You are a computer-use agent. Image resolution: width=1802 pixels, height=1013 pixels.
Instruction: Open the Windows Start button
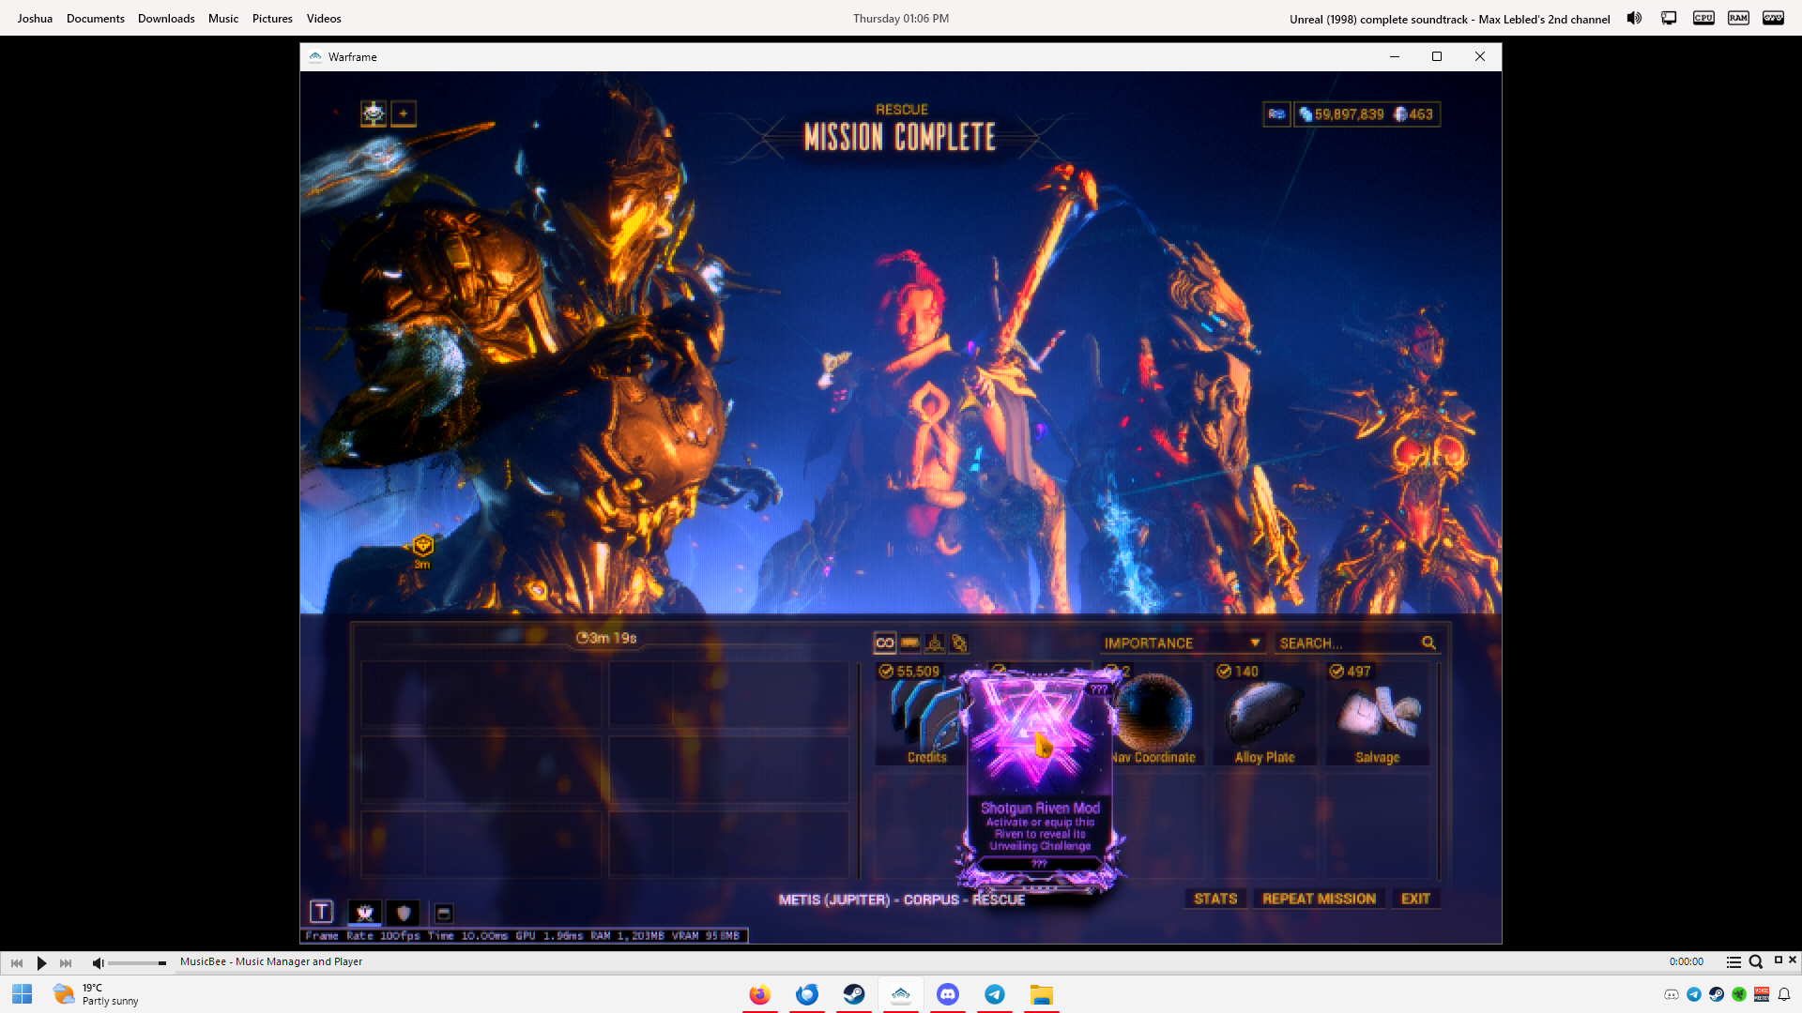22,994
